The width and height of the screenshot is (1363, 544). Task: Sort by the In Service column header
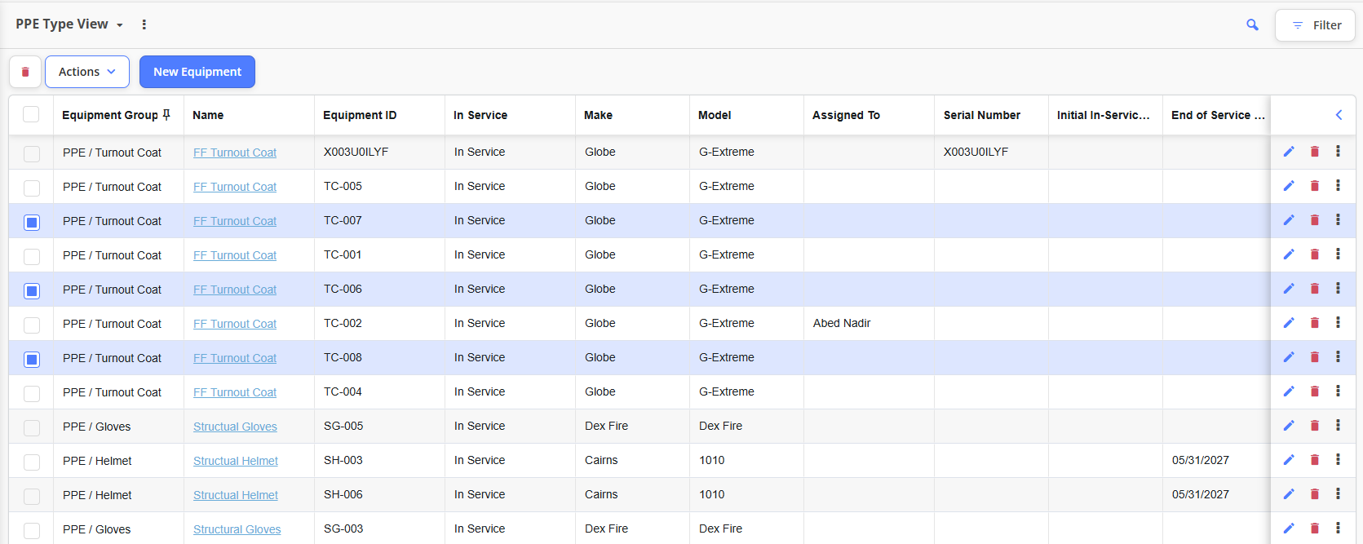click(480, 115)
